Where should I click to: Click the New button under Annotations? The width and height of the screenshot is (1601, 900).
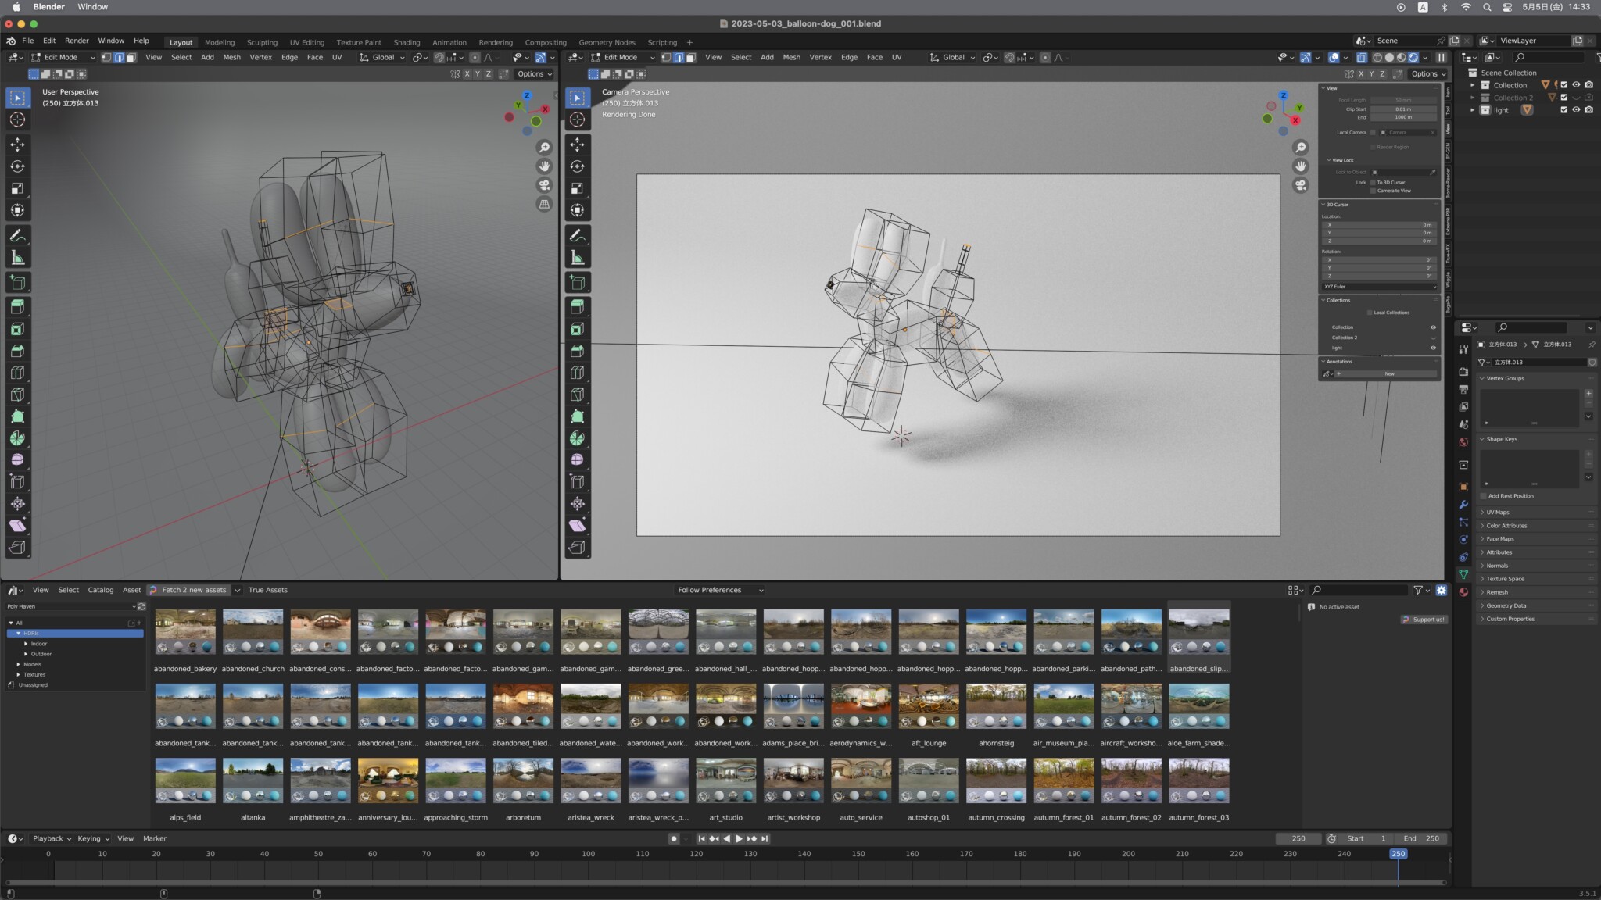(x=1390, y=373)
